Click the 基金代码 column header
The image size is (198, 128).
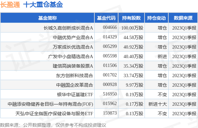(x=106, y=18)
